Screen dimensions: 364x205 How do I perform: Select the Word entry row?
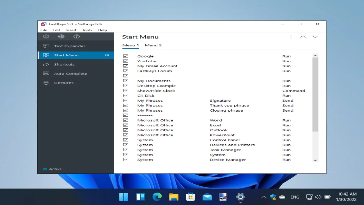pos(217,120)
